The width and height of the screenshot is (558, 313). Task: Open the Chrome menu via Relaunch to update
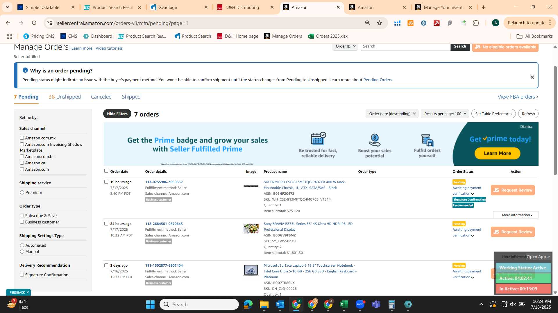[x=530, y=23]
